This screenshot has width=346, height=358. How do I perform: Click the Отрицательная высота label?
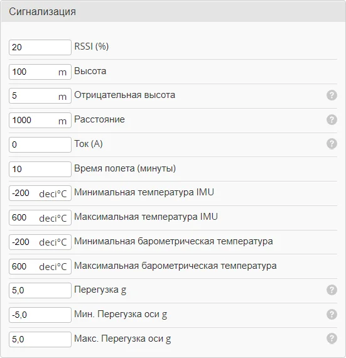[124, 95]
